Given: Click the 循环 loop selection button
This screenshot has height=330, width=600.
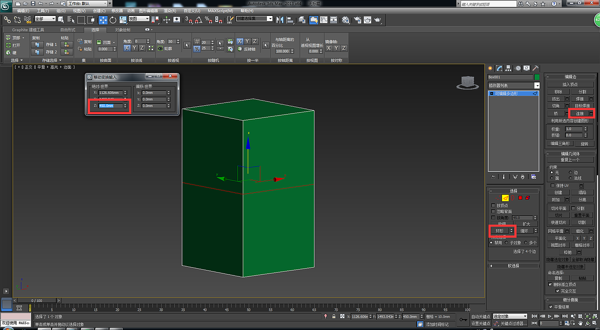Looking at the screenshot, I should 524,231.
